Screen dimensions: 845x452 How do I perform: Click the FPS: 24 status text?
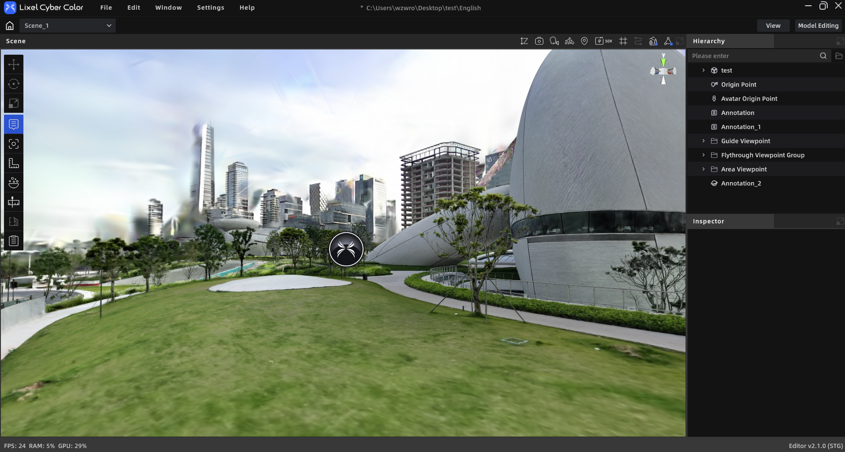tap(15, 446)
